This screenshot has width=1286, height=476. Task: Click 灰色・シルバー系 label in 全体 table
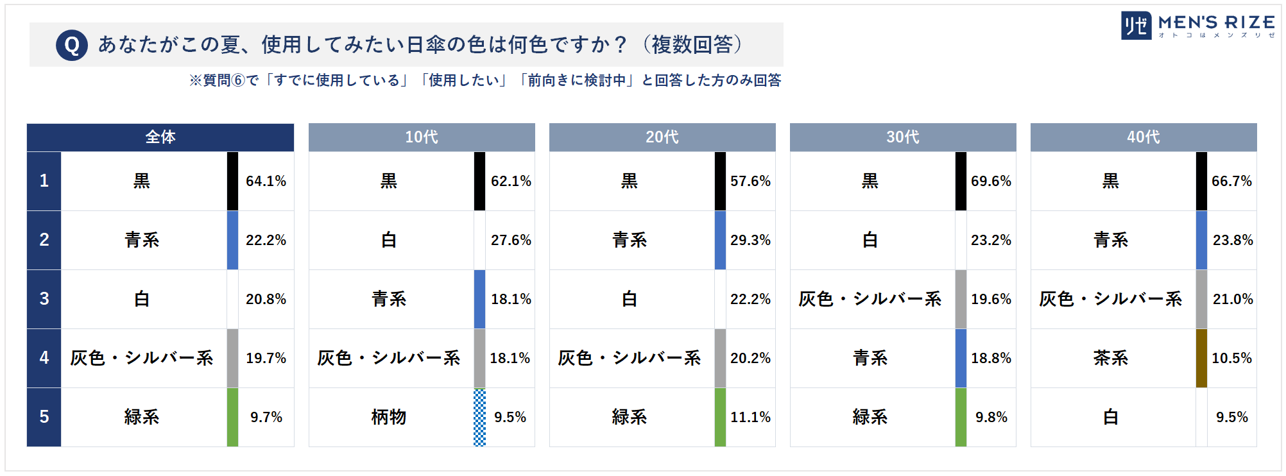(x=142, y=358)
